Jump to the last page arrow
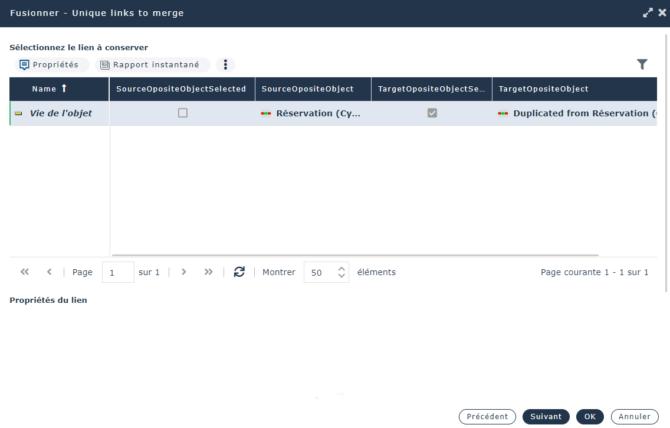Viewport: 670px width, 428px height. (x=208, y=272)
